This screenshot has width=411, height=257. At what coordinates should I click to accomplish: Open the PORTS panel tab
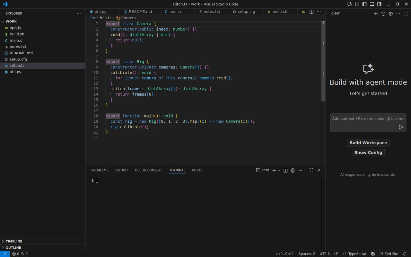197,170
